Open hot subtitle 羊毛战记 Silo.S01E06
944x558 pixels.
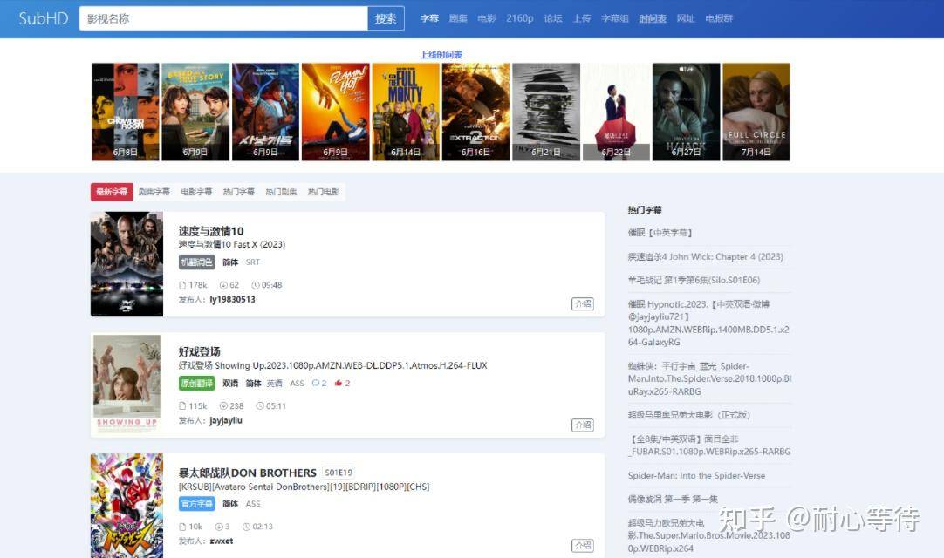click(x=694, y=281)
